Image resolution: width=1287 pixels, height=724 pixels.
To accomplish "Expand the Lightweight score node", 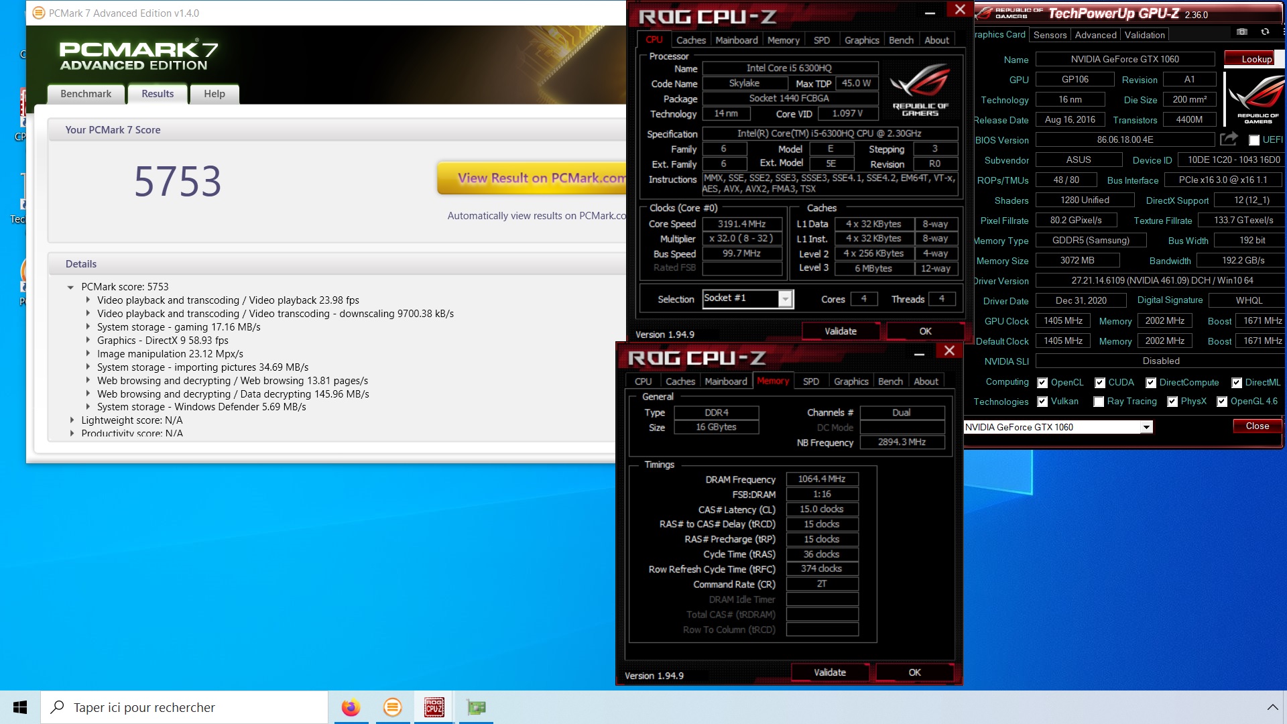I will point(72,420).
